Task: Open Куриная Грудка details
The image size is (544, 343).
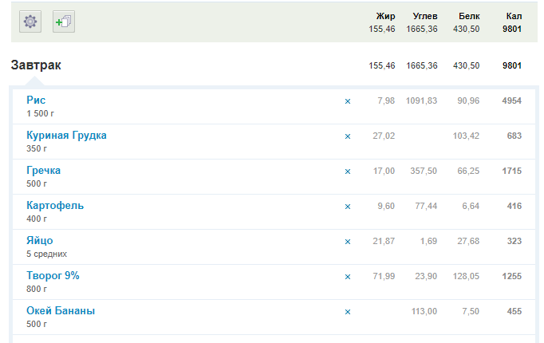Action: point(66,136)
